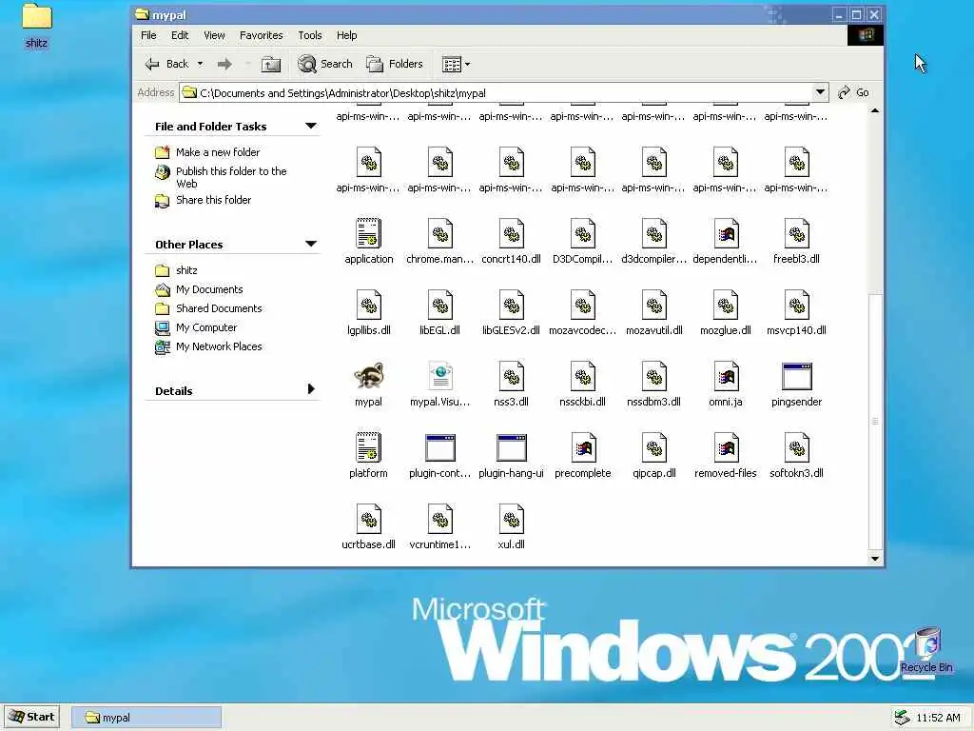Select nss3.dll file icon
The image size is (974, 731).
point(511,376)
